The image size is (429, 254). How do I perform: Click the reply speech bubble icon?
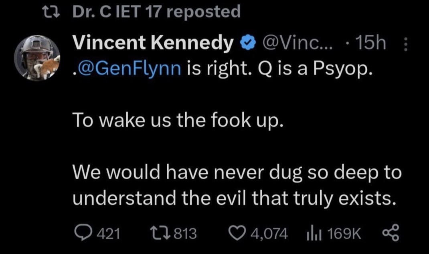(83, 233)
